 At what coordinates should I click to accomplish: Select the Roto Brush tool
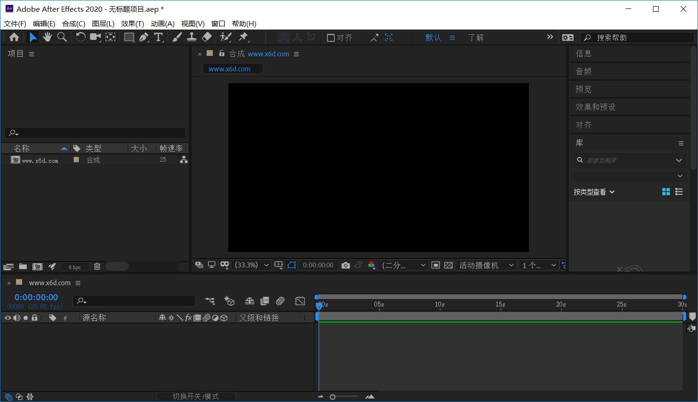tap(225, 37)
